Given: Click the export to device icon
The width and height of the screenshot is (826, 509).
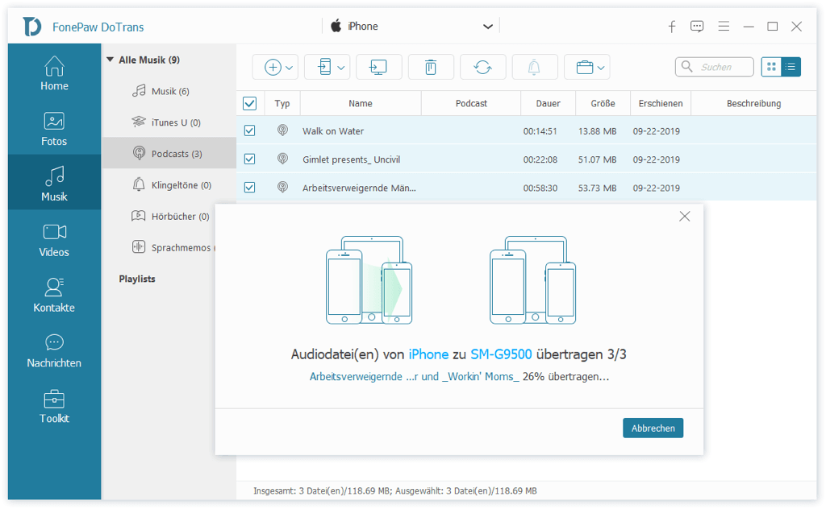Looking at the screenshot, I should [324, 68].
